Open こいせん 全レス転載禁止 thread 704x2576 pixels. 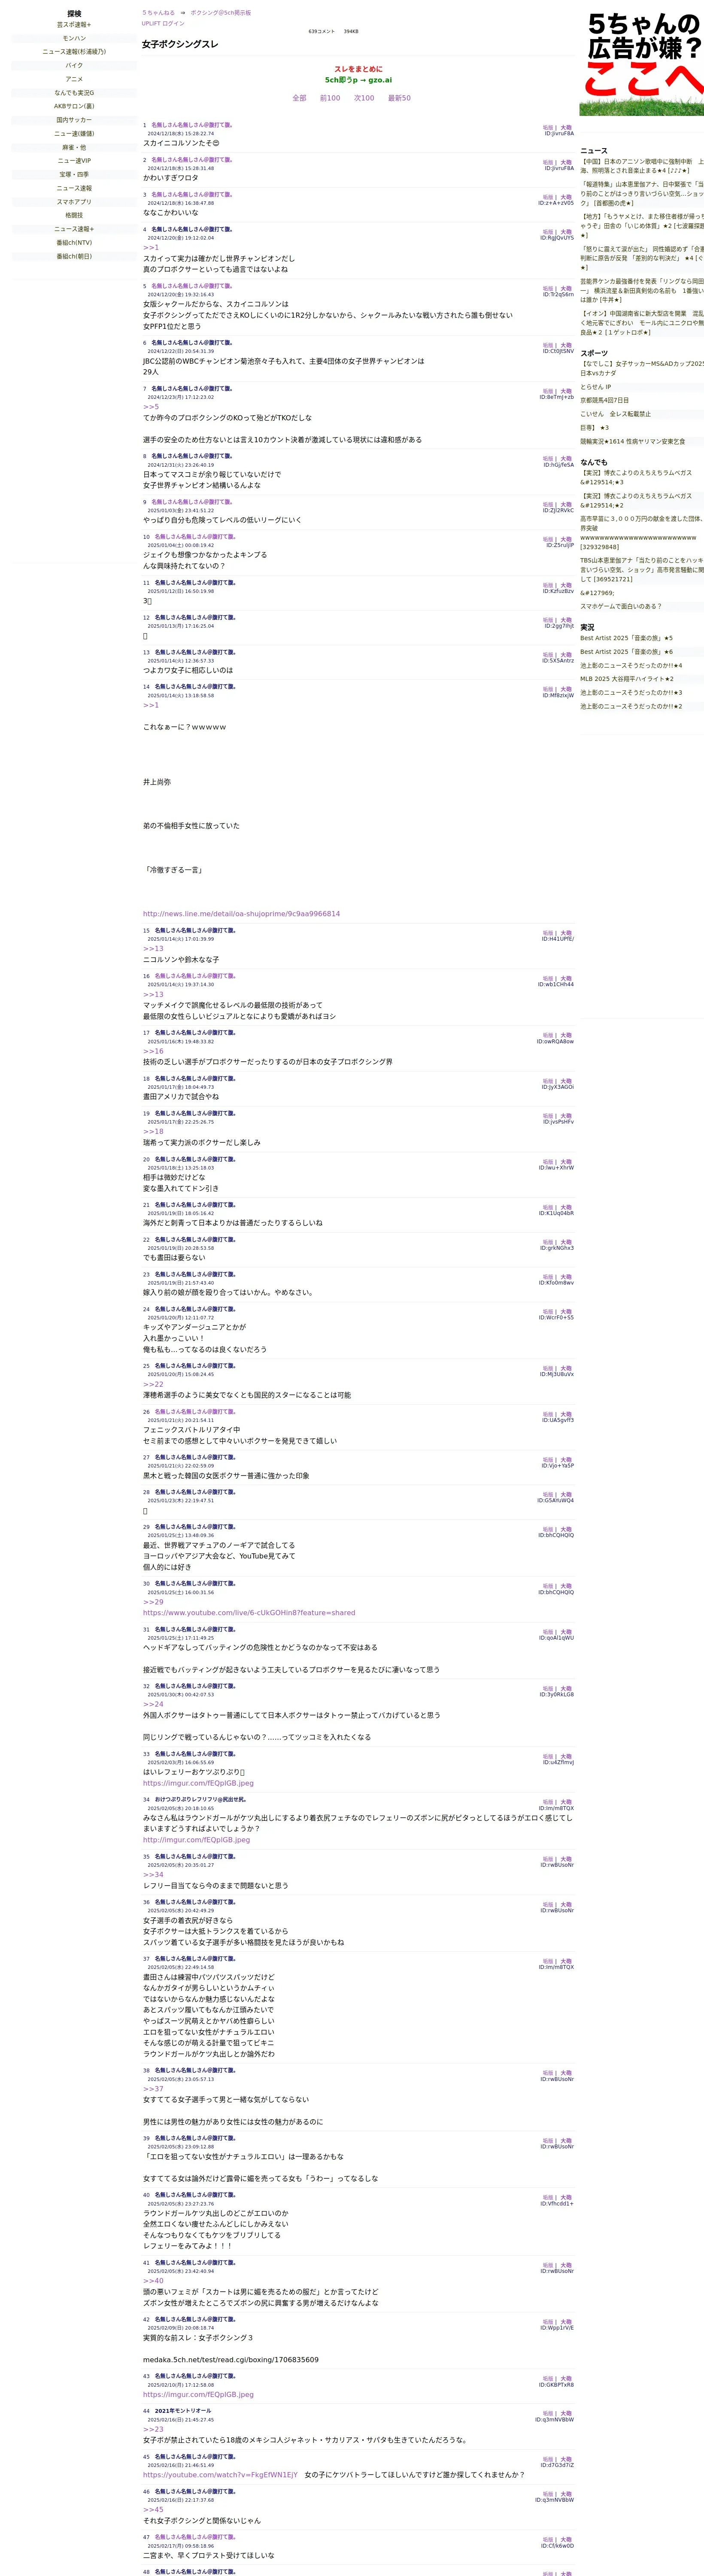615,414
